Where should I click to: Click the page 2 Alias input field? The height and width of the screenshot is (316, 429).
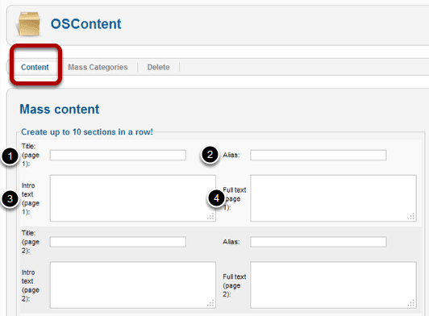(319, 242)
